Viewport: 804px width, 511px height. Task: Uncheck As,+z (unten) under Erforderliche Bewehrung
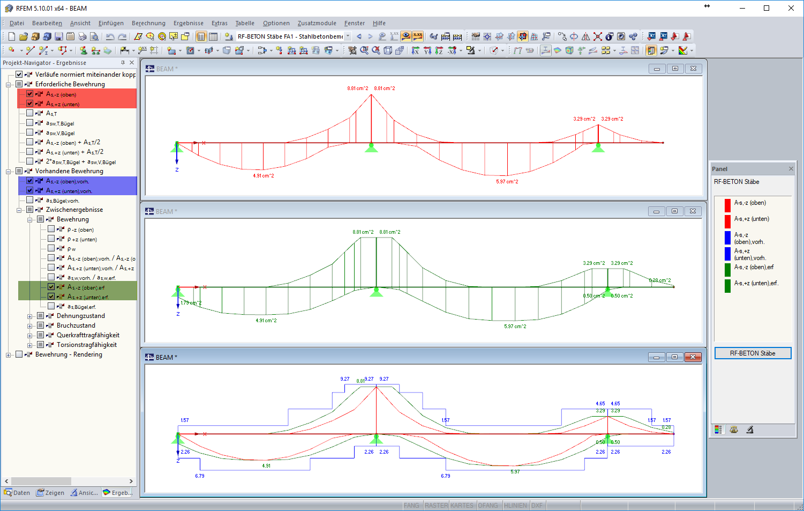point(30,103)
